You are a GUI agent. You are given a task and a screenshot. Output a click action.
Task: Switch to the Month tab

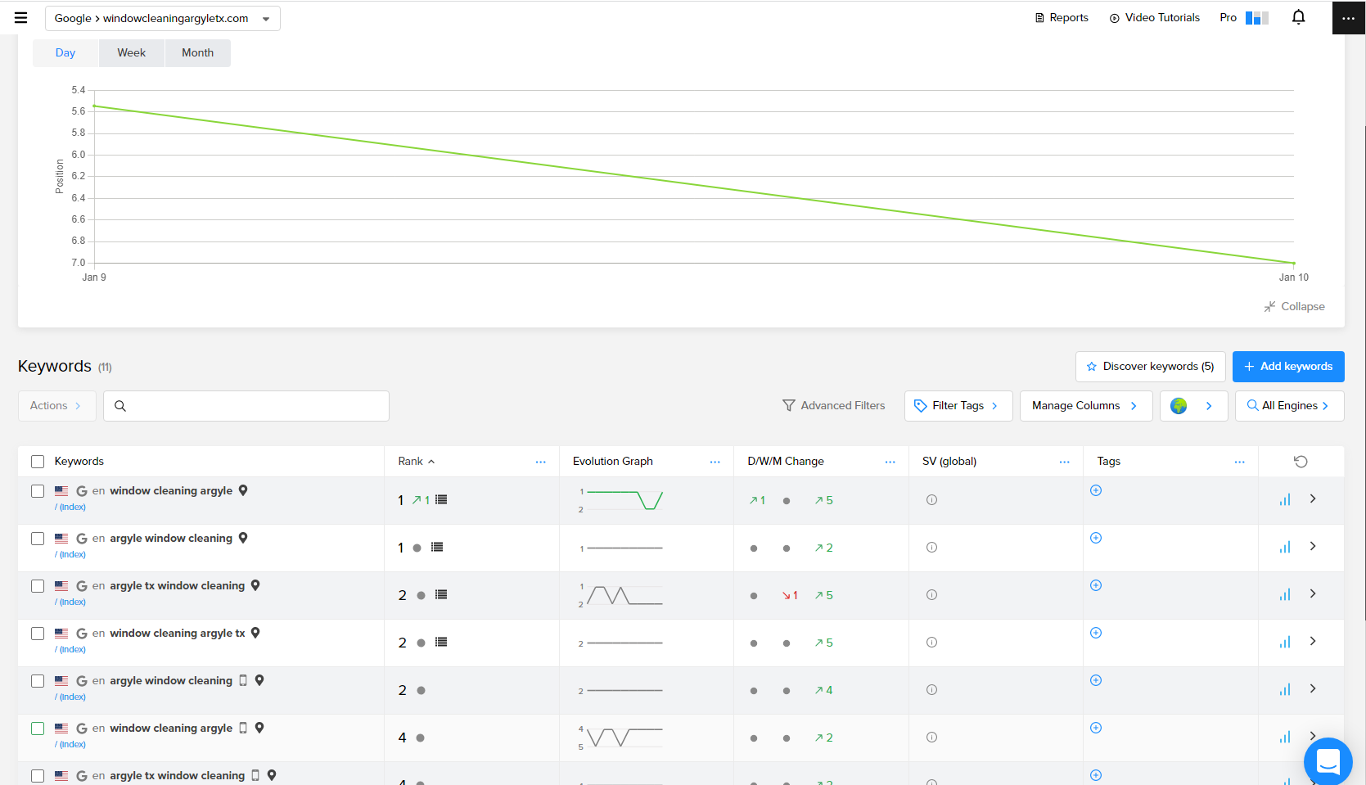197,53
